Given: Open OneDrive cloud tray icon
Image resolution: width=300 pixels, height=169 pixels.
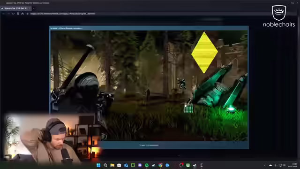Looking at the screenshot, I should click(x=270, y=165).
